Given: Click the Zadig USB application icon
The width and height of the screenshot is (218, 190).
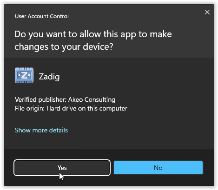Looking at the screenshot, I should click(24, 75).
